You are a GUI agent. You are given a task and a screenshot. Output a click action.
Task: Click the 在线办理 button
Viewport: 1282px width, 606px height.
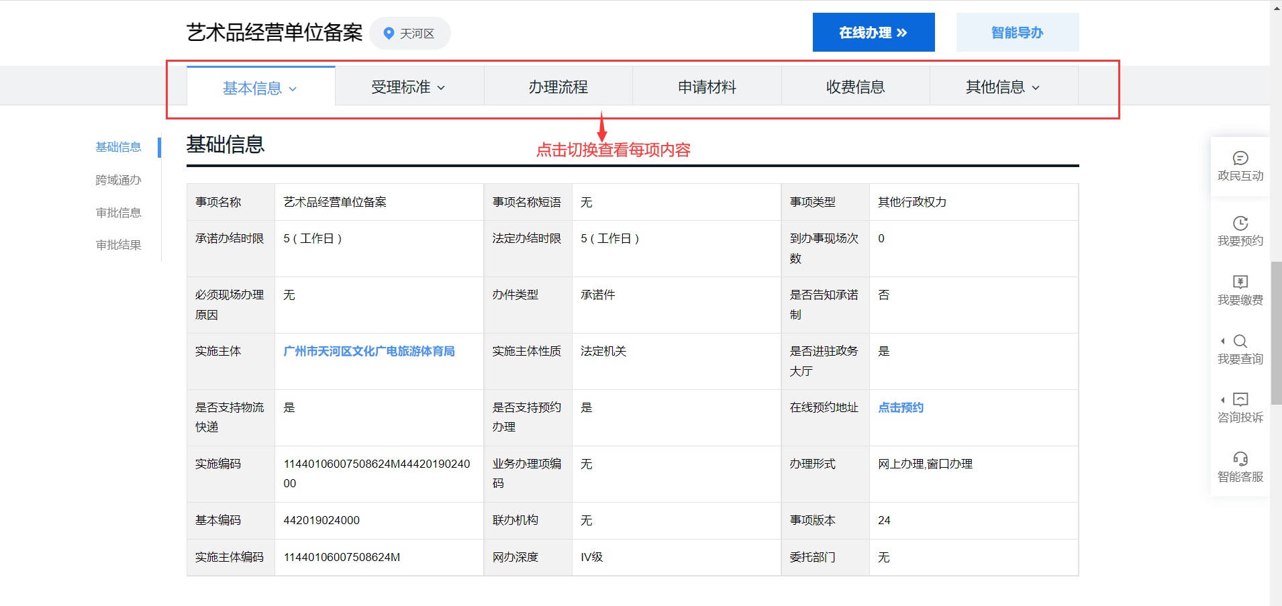(873, 32)
